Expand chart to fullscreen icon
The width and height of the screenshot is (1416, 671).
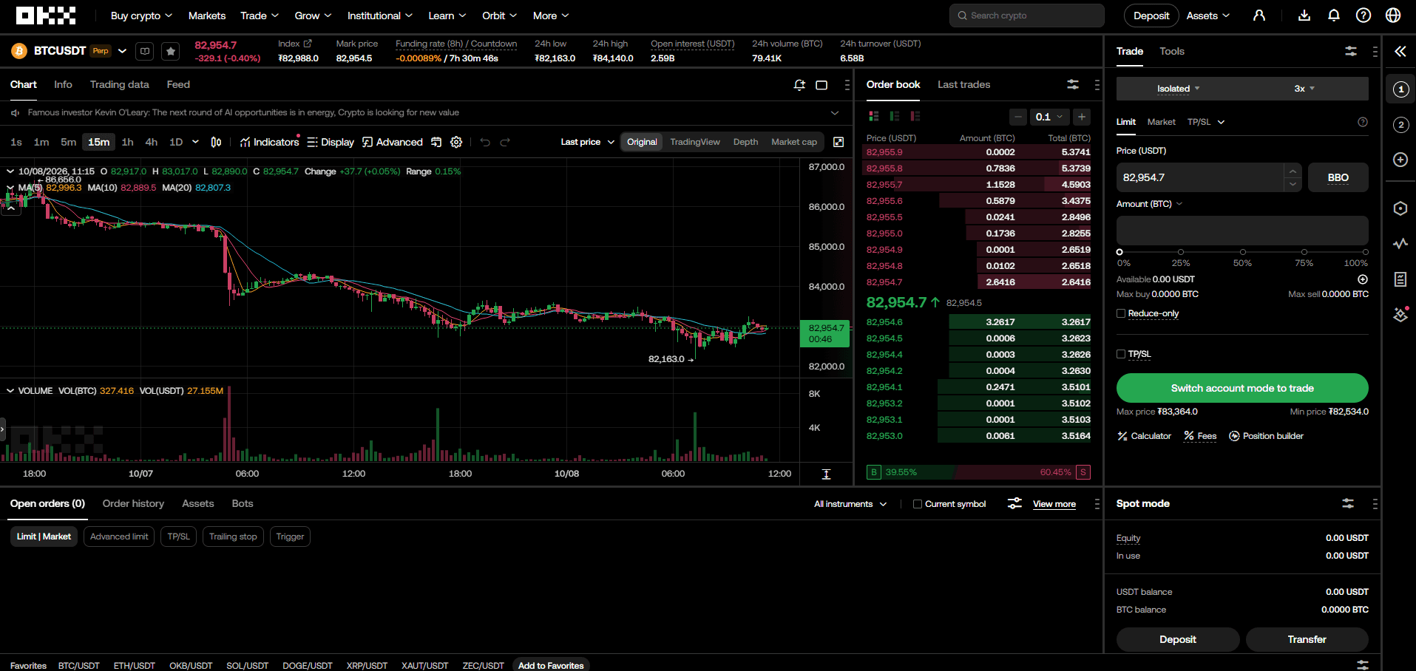pyautogui.click(x=839, y=142)
